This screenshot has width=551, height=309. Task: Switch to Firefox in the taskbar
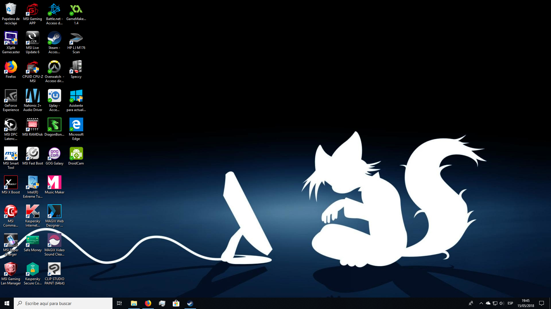[148, 303]
